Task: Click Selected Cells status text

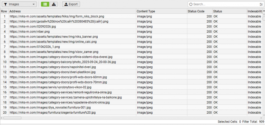Action: point(229,122)
